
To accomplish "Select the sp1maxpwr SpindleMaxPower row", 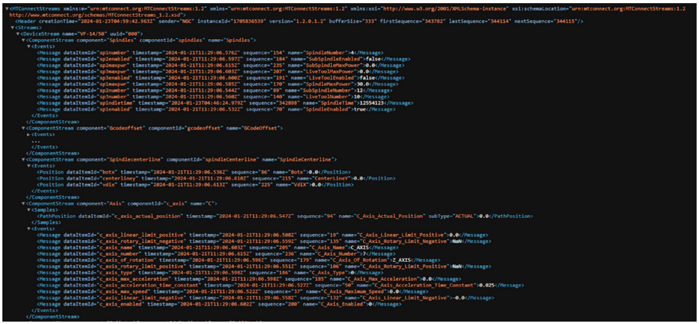I will pos(217,84).
